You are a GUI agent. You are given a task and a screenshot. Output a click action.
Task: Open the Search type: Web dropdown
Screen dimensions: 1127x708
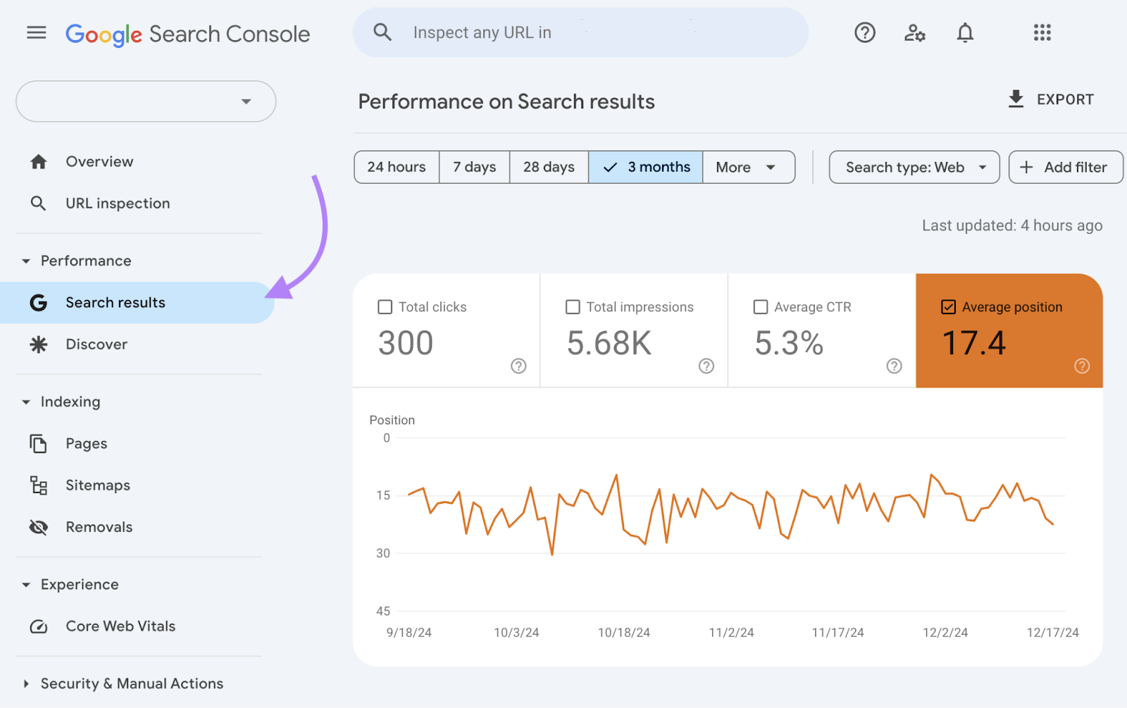coord(914,167)
